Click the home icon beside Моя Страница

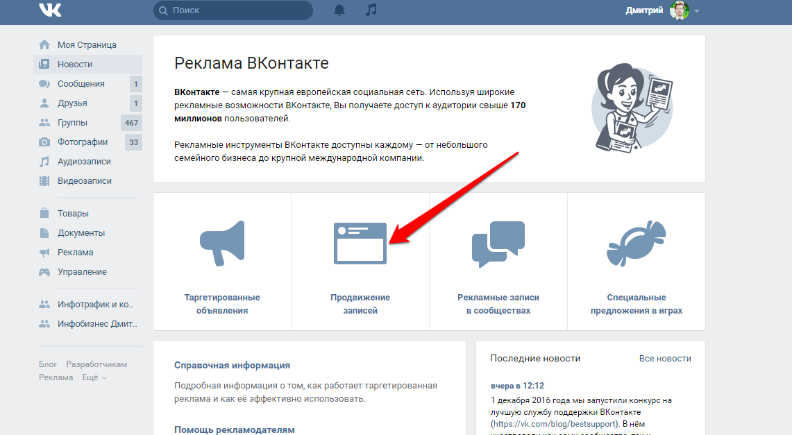tap(44, 45)
